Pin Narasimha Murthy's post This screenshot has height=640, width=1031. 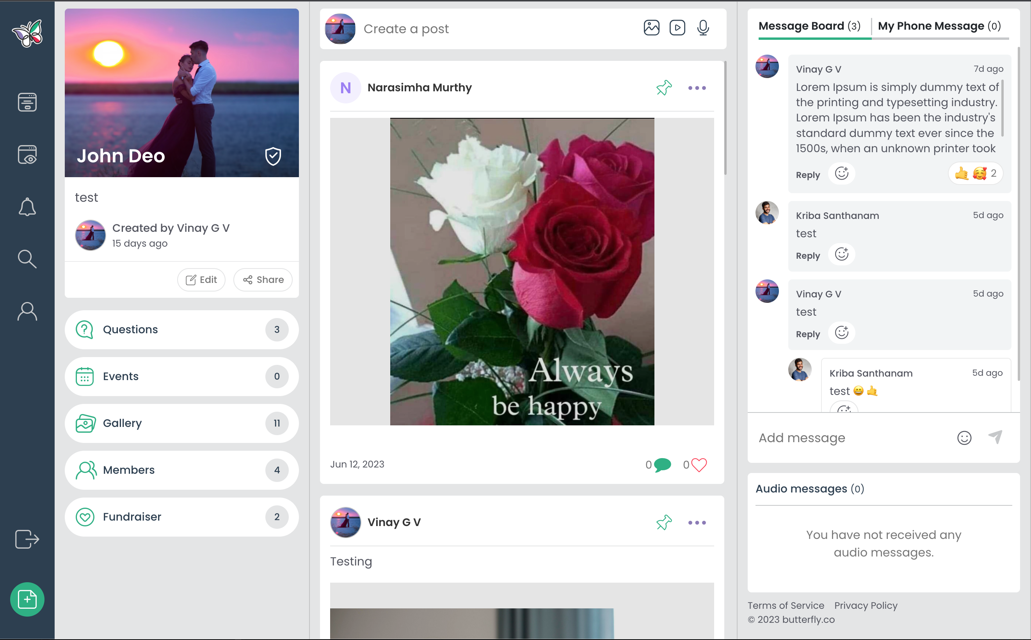(664, 88)
